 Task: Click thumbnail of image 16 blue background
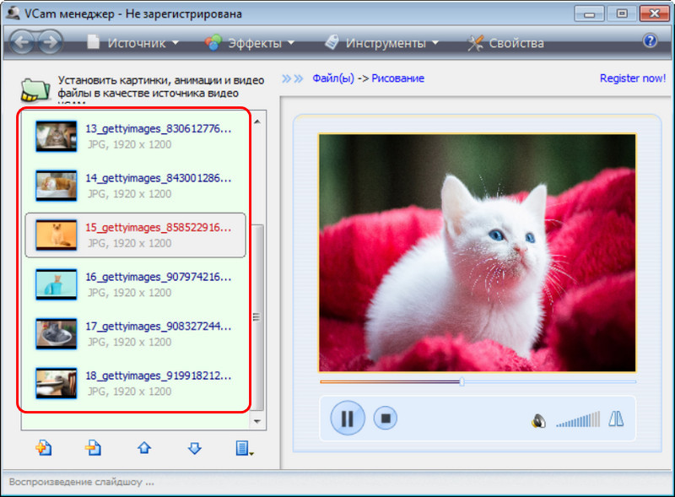tap(57, 284)
